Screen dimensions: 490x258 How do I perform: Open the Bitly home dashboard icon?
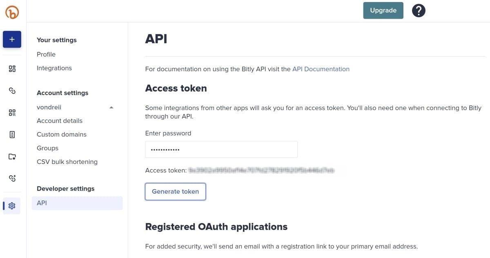[x=12, y=68]
